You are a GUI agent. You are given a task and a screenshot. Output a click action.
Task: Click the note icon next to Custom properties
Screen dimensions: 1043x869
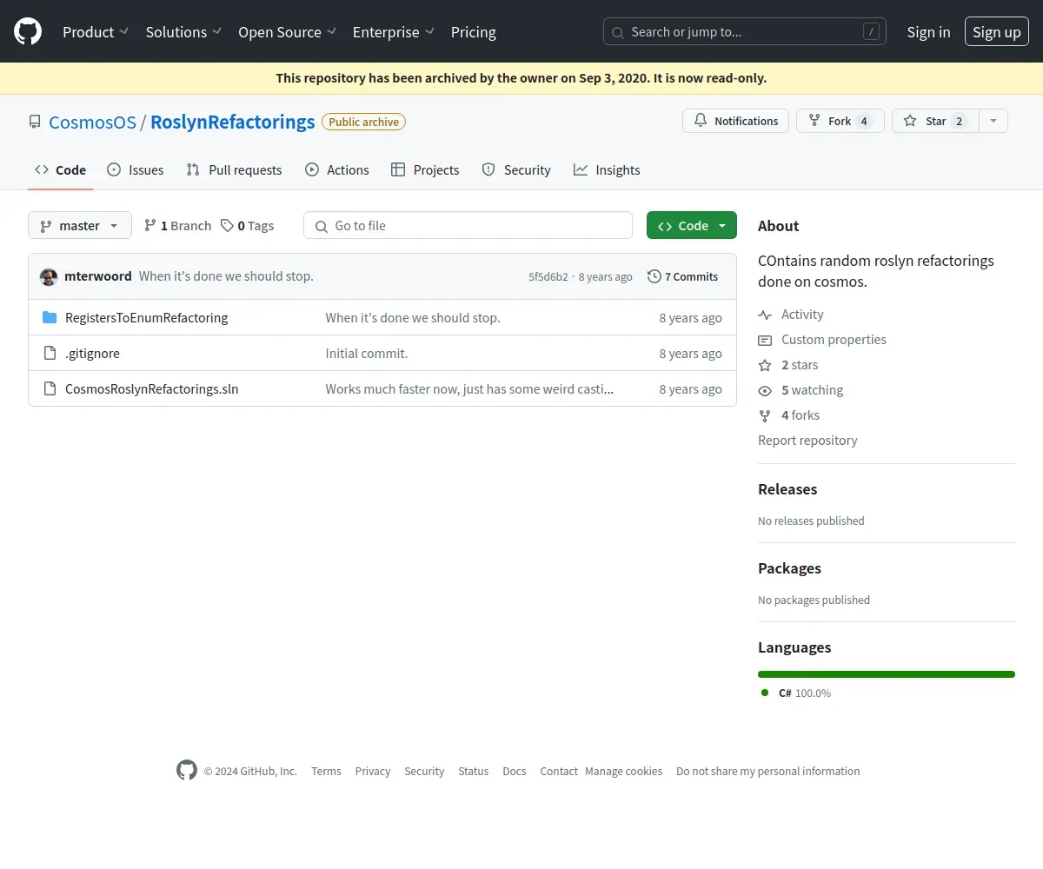pos(765,340)
